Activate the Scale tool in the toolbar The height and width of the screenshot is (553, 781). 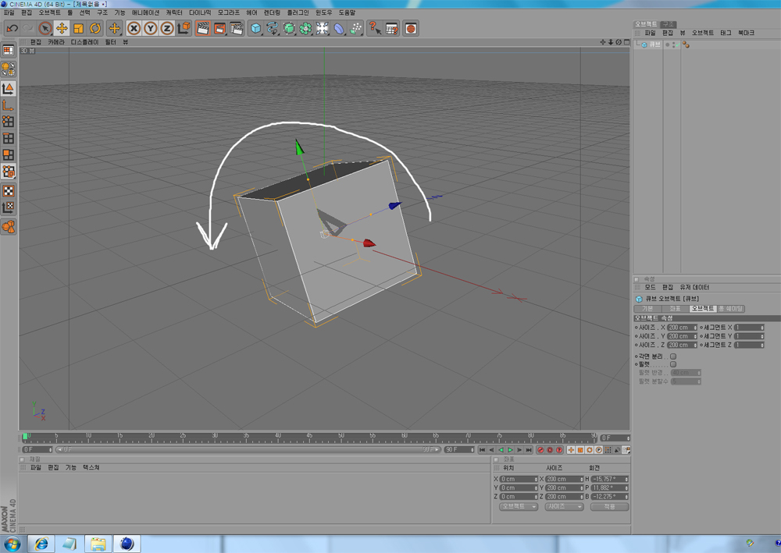click(78, 28)
